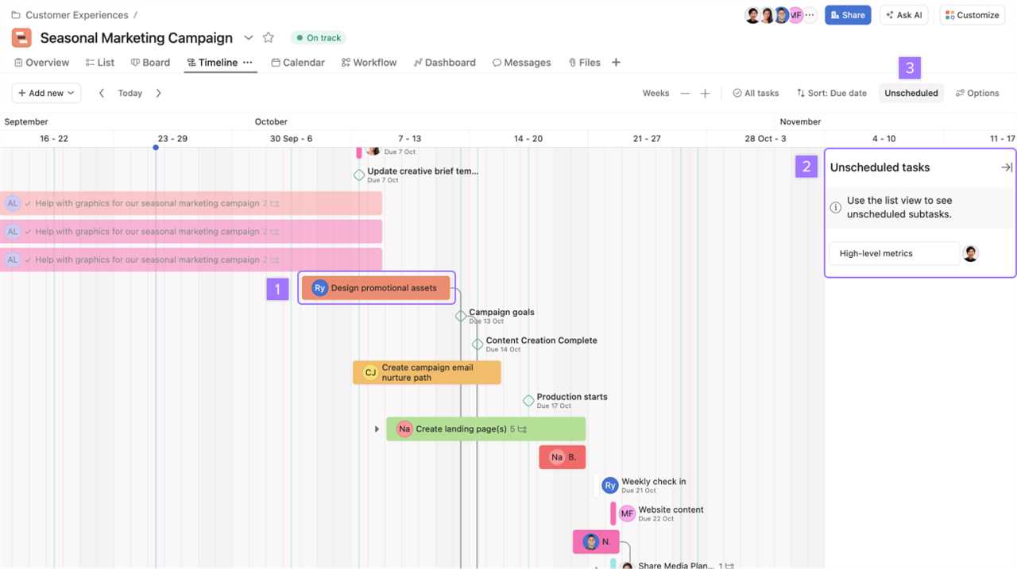Viewport: 1017px width, 569px height.
Task: Zoom out the timeline using the minus icon
Action: tap(685, 93)
